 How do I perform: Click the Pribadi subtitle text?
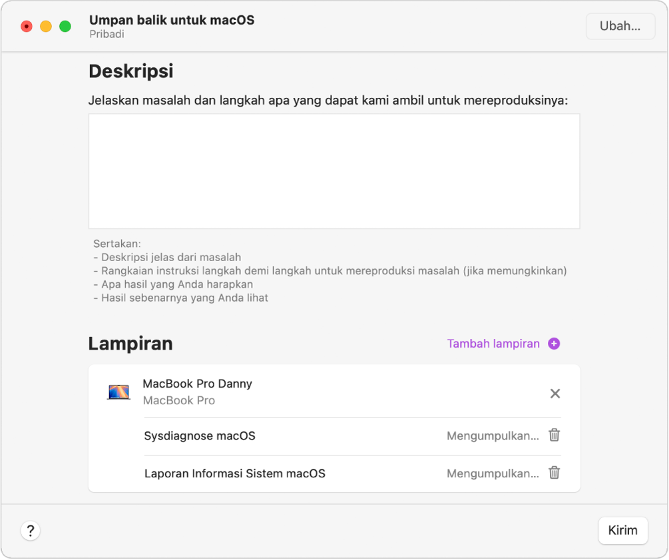coord(107,34)
